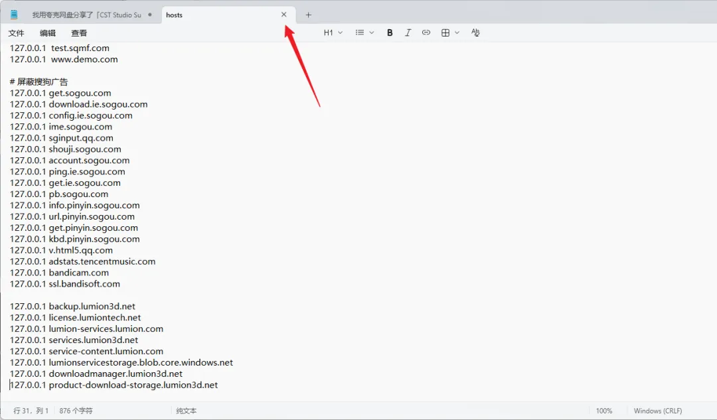Image resolution: width=717 pixels, height=420 pixels.
Task: Click the line 127.0.0.1 www.demo.com
Action: (64, 60)
